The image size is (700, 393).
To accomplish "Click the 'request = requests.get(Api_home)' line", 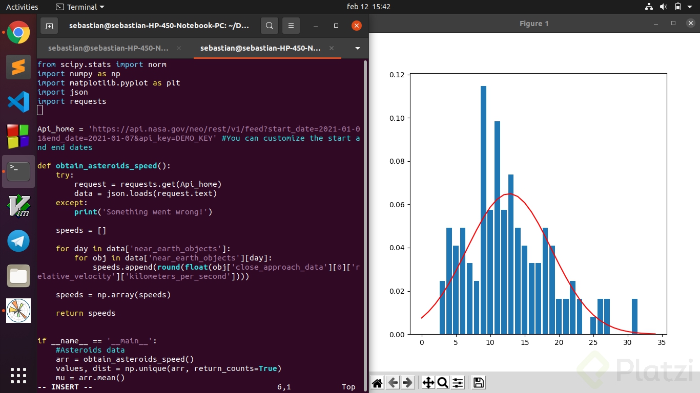I will [148, 184].
